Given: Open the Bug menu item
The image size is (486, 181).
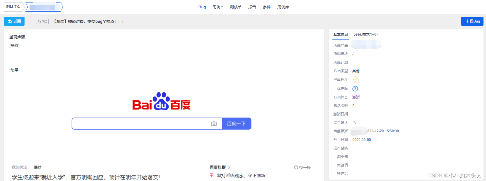Looking at the screenshot, I should pos(202,7).
